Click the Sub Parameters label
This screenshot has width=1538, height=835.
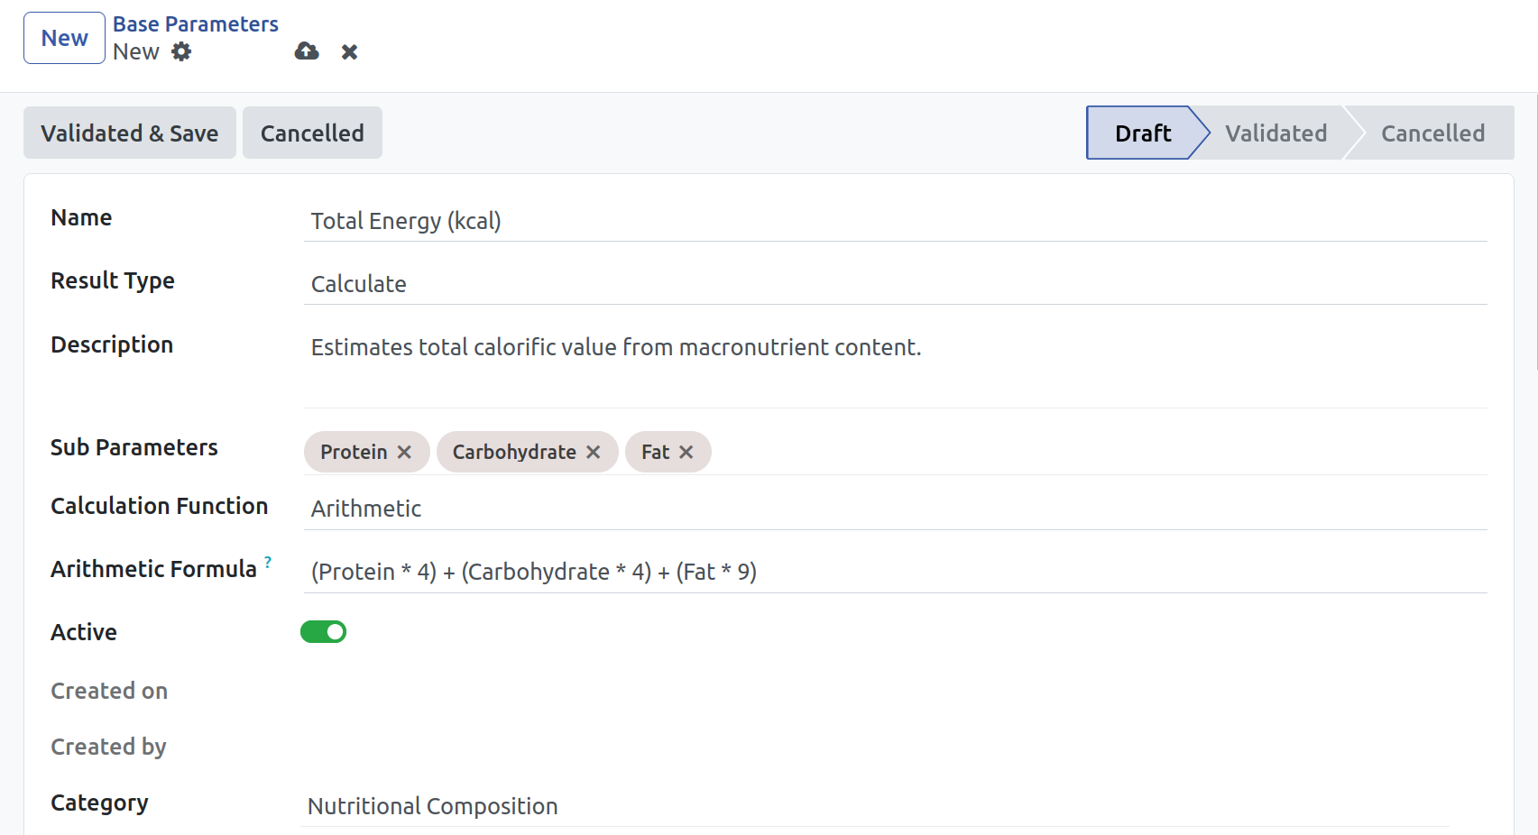click(134, 447)
